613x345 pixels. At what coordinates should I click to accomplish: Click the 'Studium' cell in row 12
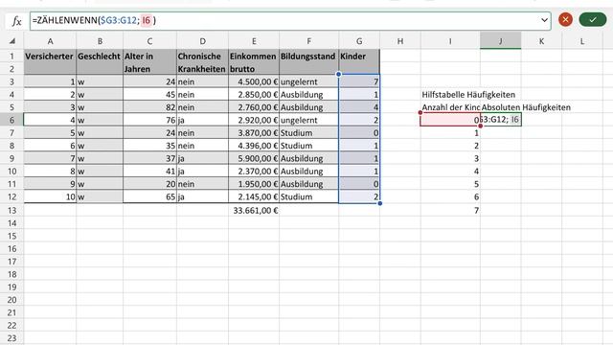pyautogui.click(x=308, y=196)
